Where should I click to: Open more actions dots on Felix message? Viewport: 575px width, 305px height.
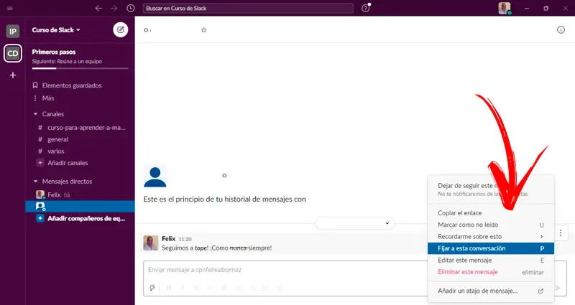[x=561, y=233]
